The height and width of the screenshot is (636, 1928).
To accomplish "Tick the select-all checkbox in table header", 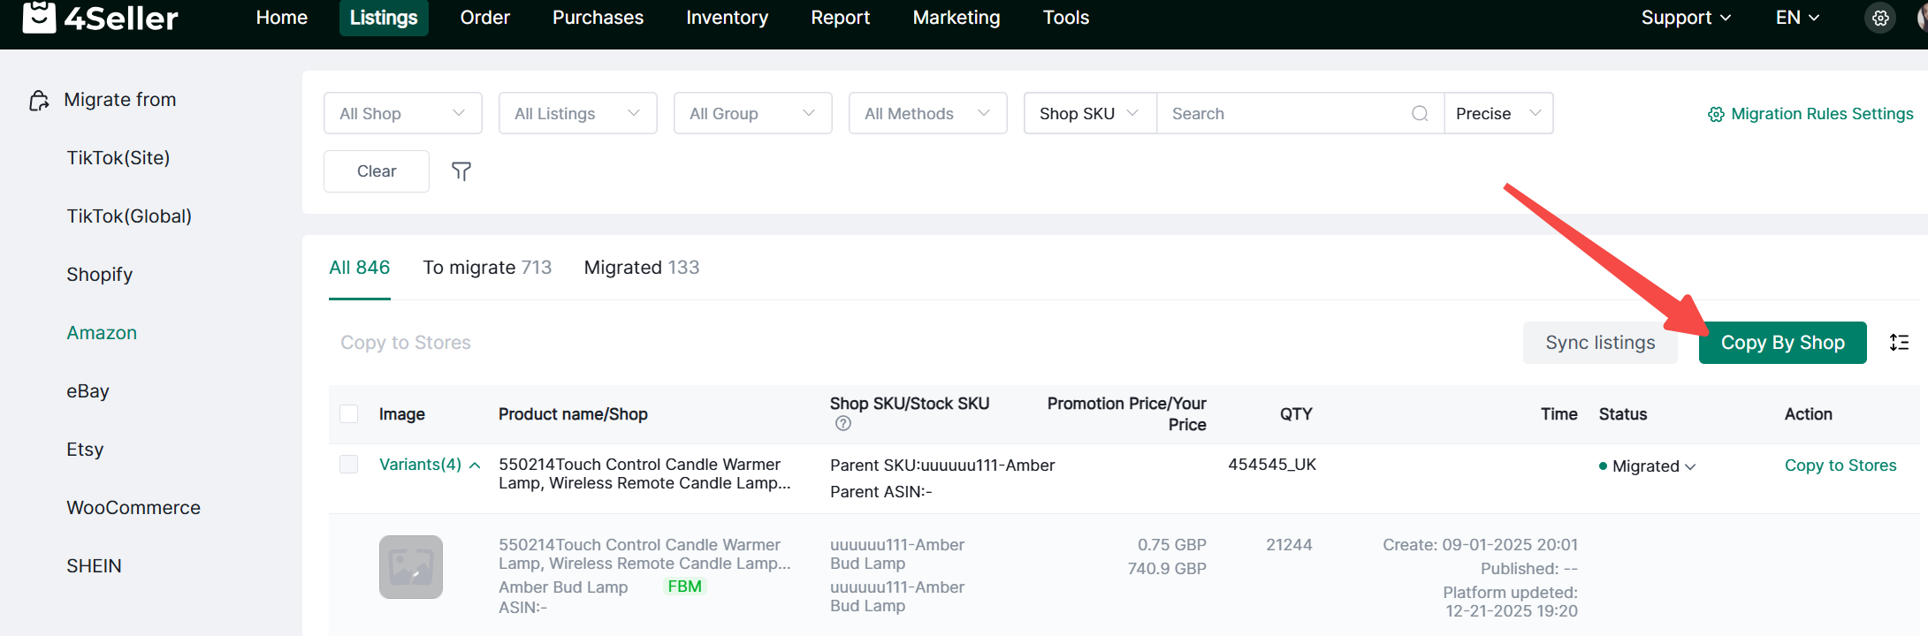I will [x=349, y=414].
